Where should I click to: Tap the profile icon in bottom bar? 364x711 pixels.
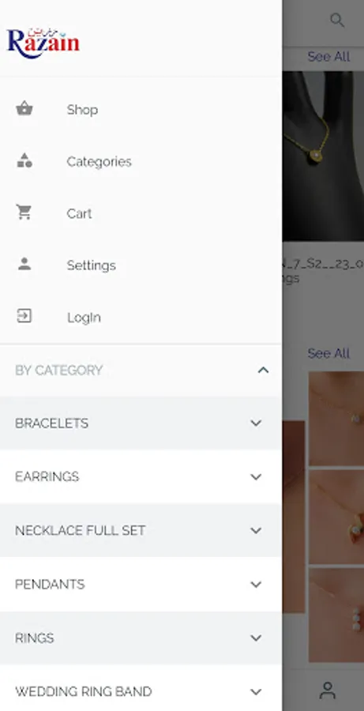[x=327, y=690]
